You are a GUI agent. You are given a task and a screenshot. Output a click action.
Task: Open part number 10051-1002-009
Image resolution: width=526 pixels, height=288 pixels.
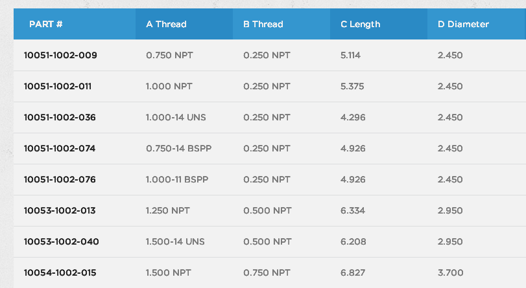point(60,55)
